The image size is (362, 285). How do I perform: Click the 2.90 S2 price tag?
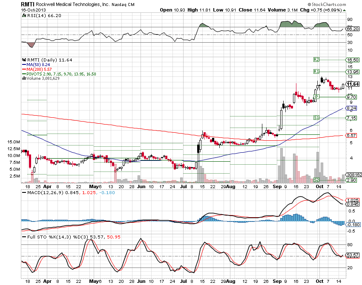tap(352, 180)
